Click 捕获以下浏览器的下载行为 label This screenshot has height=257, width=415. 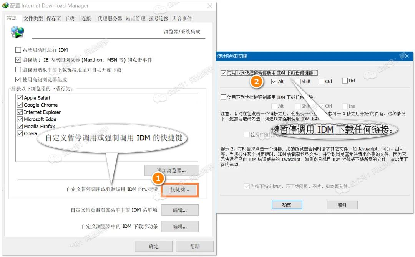[41, 89]
